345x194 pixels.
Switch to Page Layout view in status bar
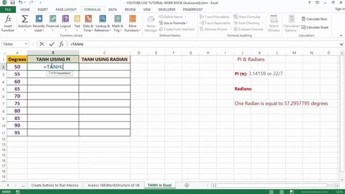pyautogui.click(x=281, y=192)
